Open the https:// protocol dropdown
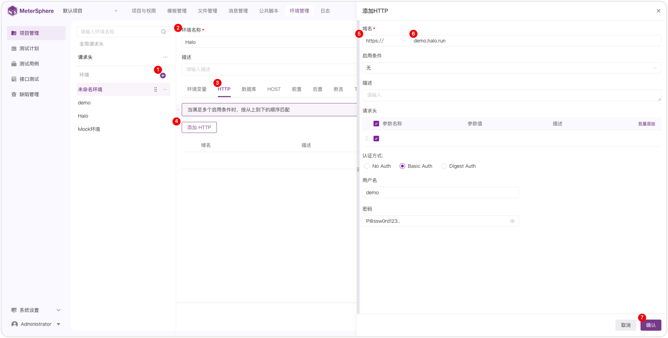Image resolution: width=668 pixels, height=338 pixels. (386, 41)
